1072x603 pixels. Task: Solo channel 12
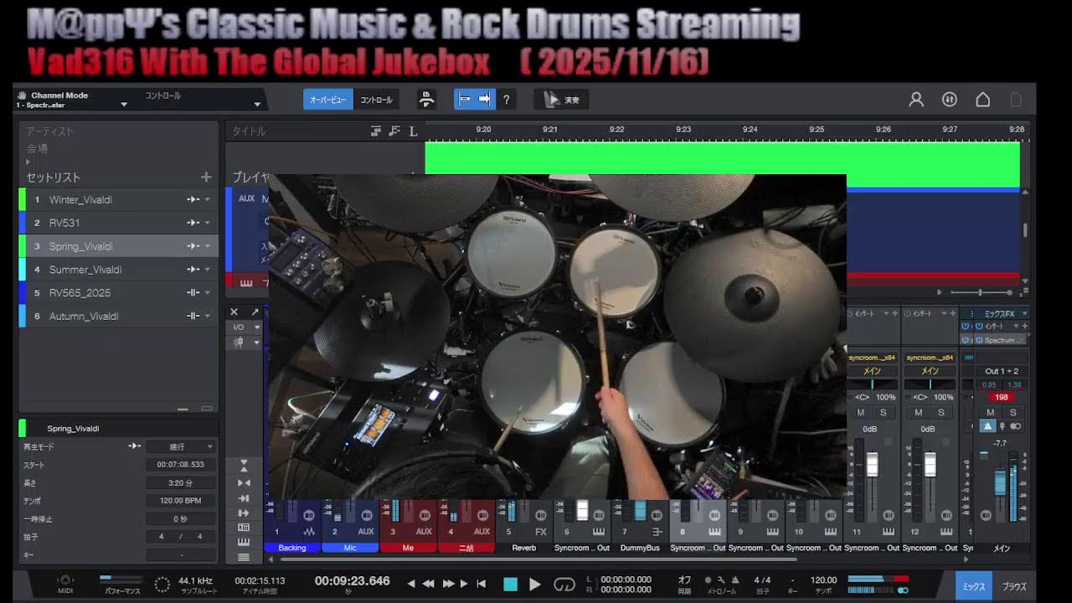941,413
